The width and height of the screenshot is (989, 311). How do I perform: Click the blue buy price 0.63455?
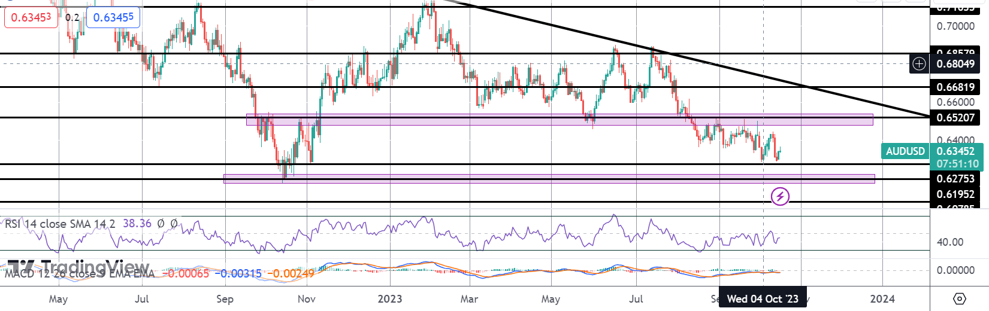(x=113, y=17)
